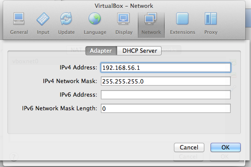
Task: Click the Network label in toolbar
Action: (x=151, y=32)
